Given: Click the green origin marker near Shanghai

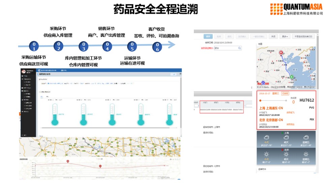Looking at the screenshot, I should (x=291, y=77).
